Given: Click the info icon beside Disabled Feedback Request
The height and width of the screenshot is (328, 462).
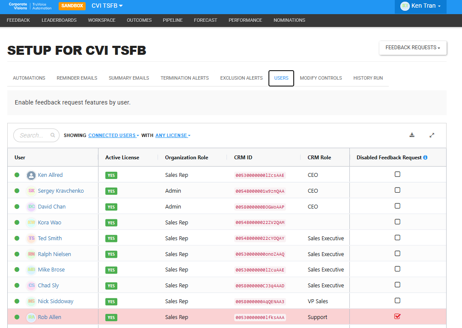Looking at the screenshot, I should point(425,158).
